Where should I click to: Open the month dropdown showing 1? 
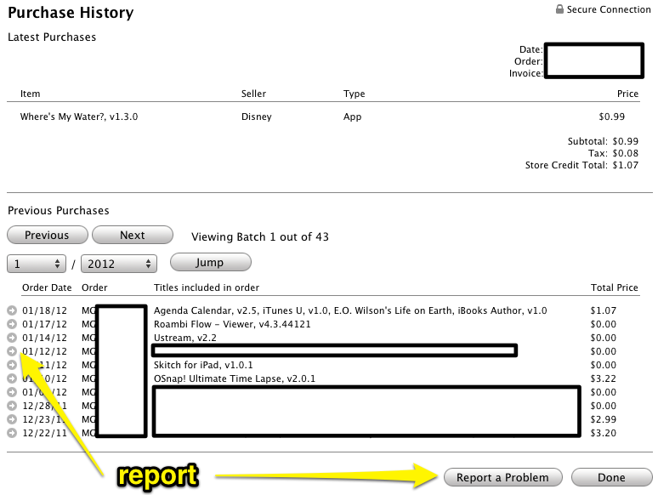[37, 264]
